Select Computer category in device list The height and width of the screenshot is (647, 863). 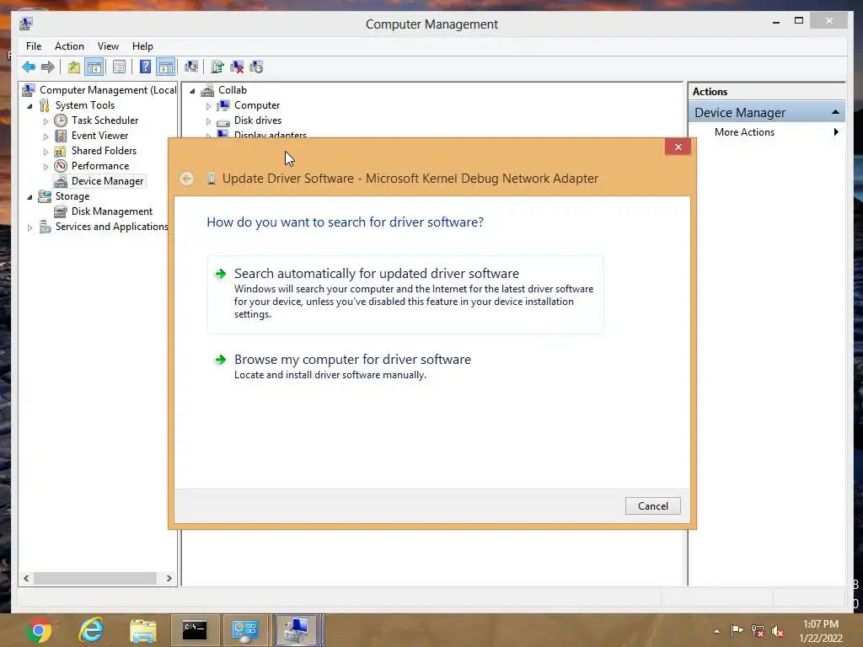[x=257, y=105]
